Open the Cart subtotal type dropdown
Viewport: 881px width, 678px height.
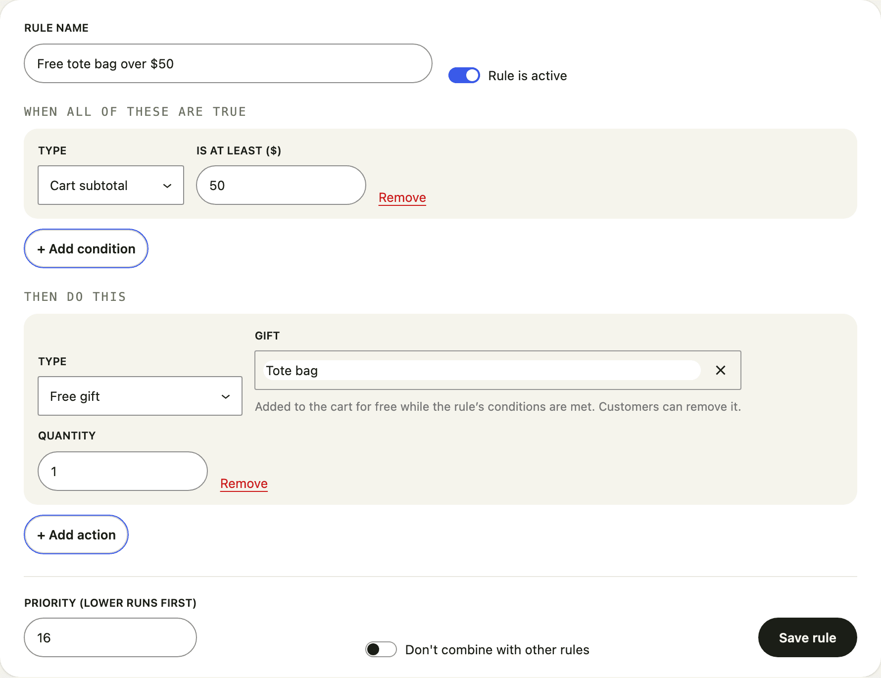pos(111,185)
